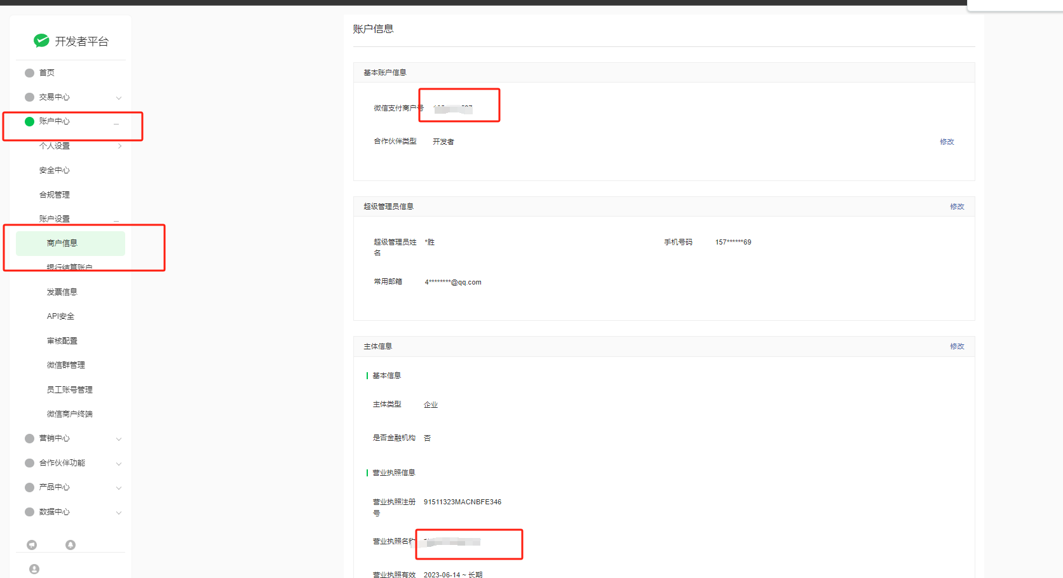Collapse the 账户中心 section
Viewport: 1063px width, 578px height.
[116, 124]
